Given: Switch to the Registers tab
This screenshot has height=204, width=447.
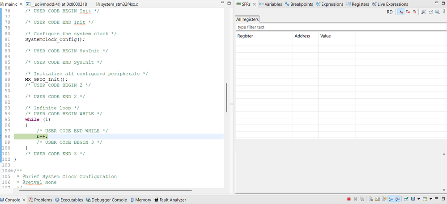Looking at the screenshot, I should coord(358,4).
